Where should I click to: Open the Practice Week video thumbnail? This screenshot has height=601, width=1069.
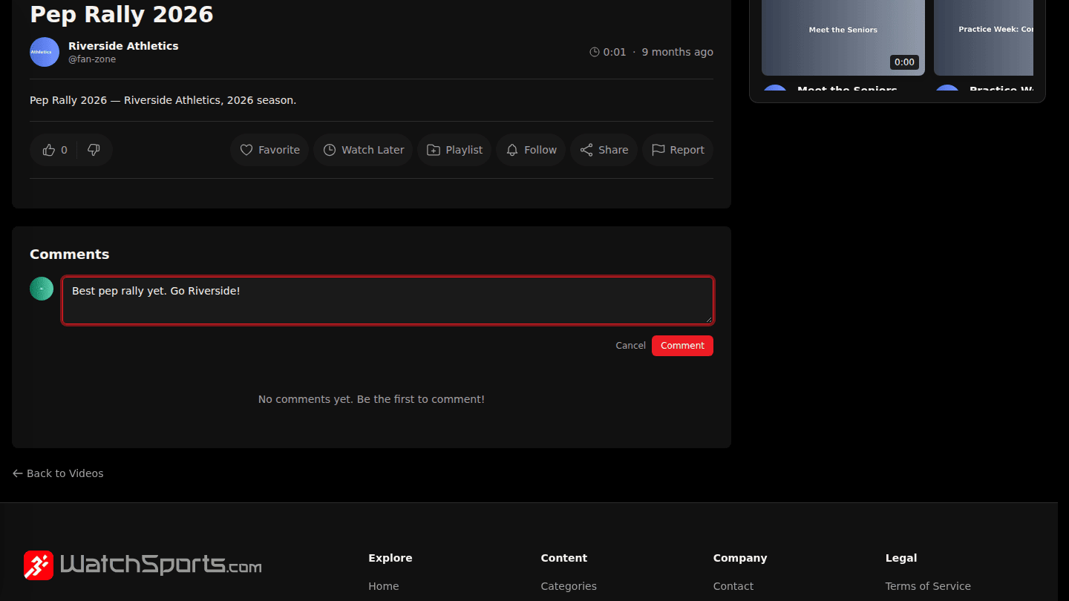click(x=984, y=38)
